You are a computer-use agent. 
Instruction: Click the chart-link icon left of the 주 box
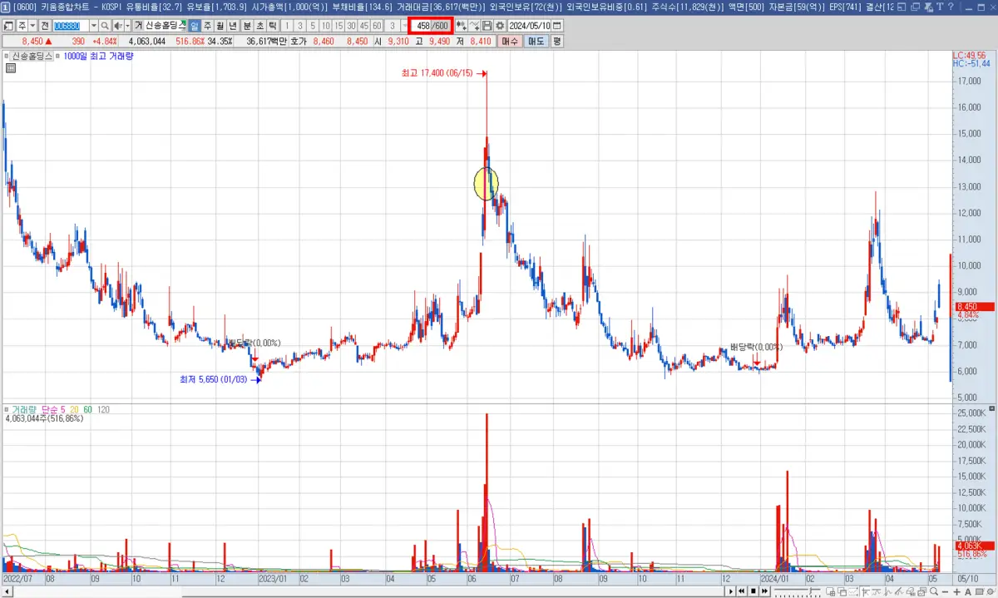coord(7,26)
